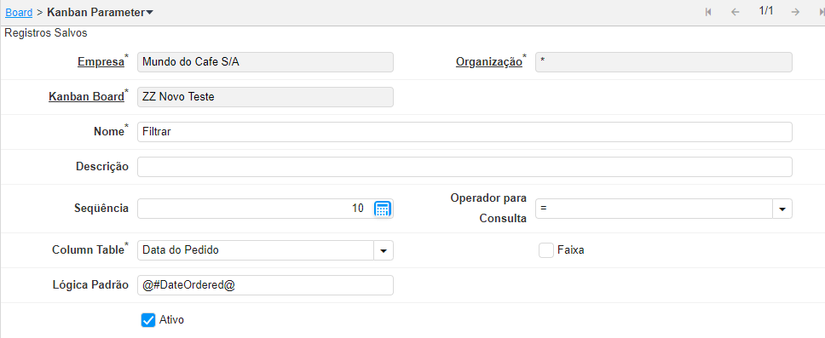The height and width of the screenshot is (338, 825).
Task: Click the Empresa field Mundo do Cafe S/A
Action: coord(265,62)
